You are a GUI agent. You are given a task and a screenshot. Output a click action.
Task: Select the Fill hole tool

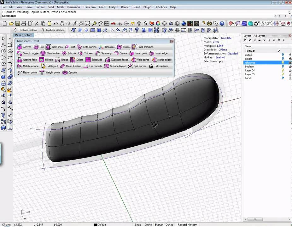coord(46,60)
